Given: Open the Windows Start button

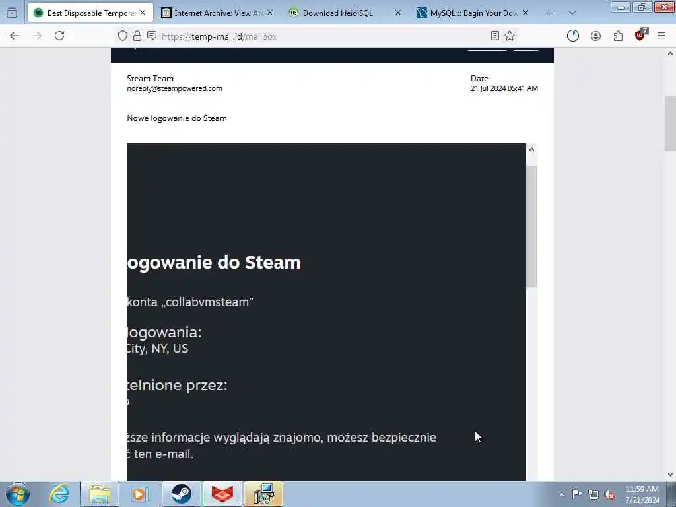Looking at the screenshot, I should coord(18,494).
